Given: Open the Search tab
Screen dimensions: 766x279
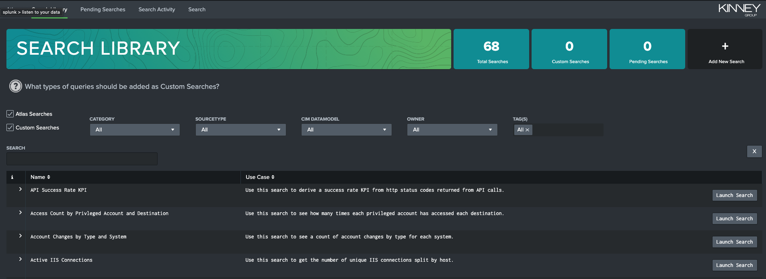Looking at the screenshot, I should point(197,9).
